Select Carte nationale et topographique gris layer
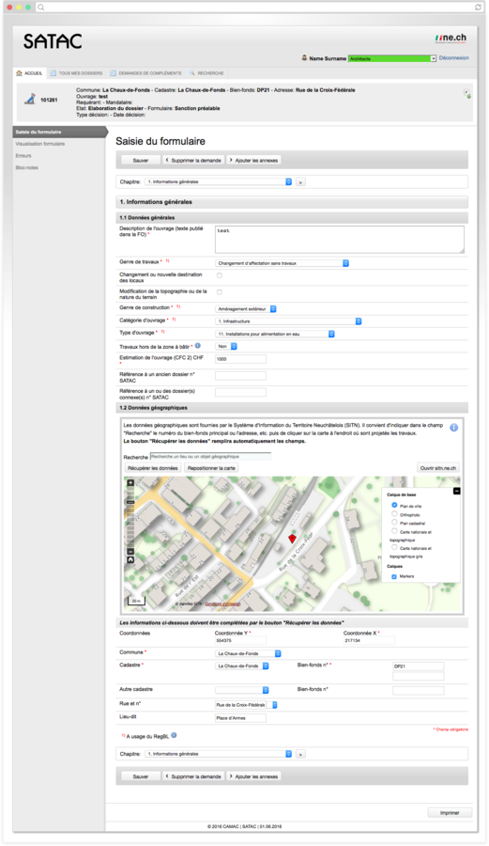 click(394, 548)
